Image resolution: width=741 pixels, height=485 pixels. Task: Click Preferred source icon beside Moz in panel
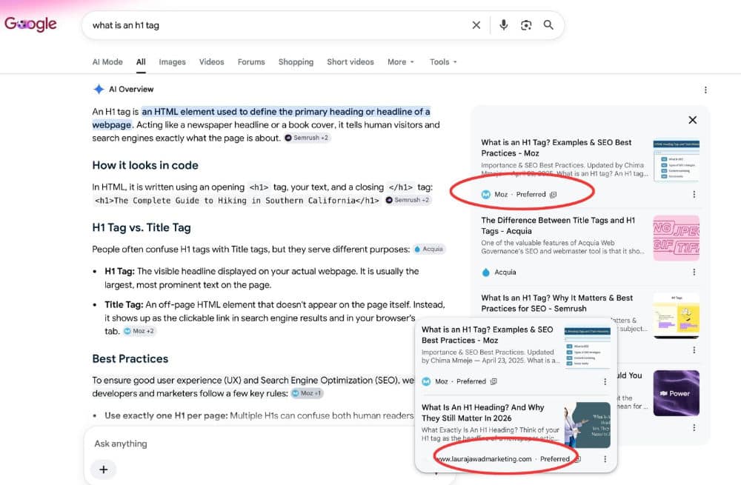pos(554,195)
